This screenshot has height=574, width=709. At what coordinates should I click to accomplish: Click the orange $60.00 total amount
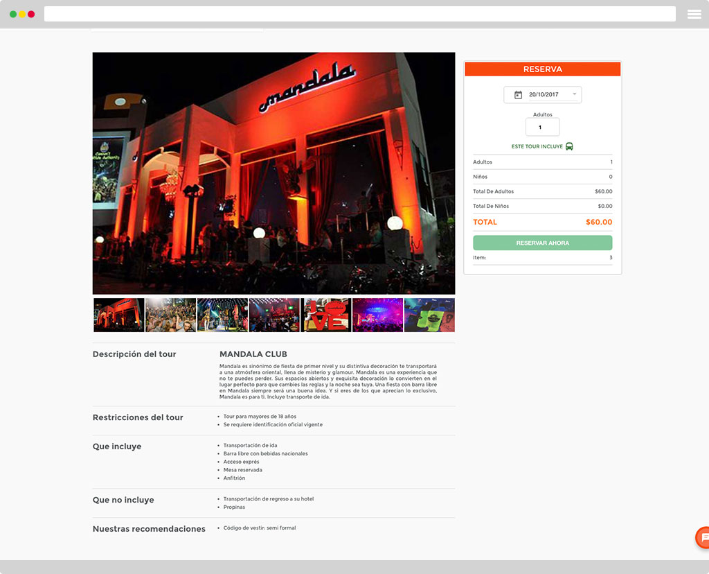pos(599,223)
